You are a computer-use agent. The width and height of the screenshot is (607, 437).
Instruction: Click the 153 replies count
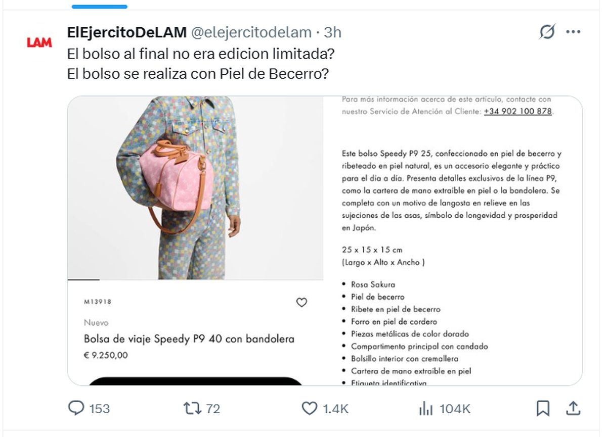(x=100, y=409)
